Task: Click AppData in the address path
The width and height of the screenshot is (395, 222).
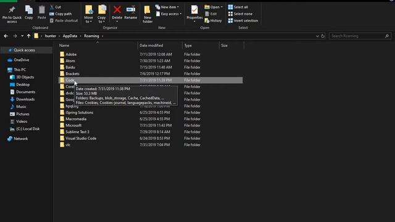Action: tap(70, 36)
